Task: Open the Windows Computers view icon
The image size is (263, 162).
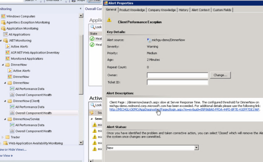Action: click(3, 16)
